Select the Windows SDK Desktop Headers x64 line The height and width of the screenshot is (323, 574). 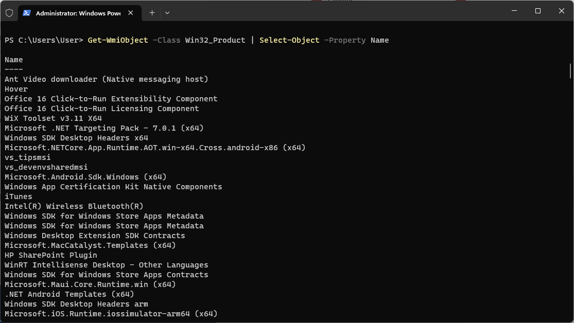(76, 138)
